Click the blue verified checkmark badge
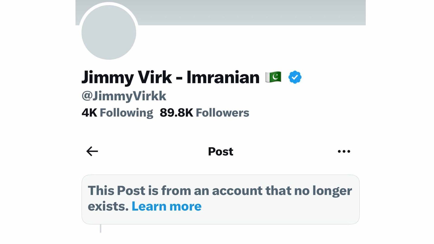434x244 pixels. 295,77
